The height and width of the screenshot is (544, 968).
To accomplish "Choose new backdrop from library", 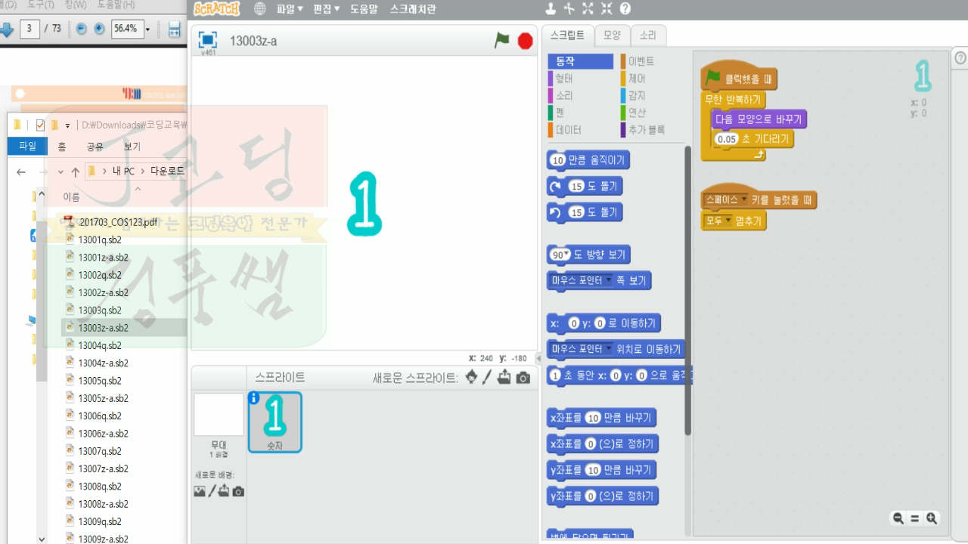I will (200, 491).
